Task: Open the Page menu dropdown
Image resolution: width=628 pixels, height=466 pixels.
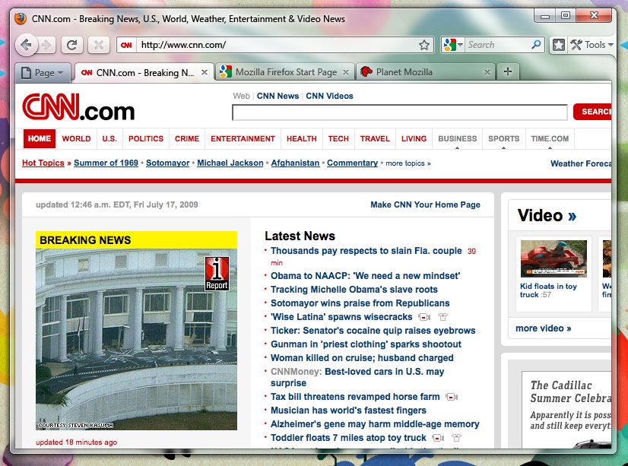Action: [43, 73]
